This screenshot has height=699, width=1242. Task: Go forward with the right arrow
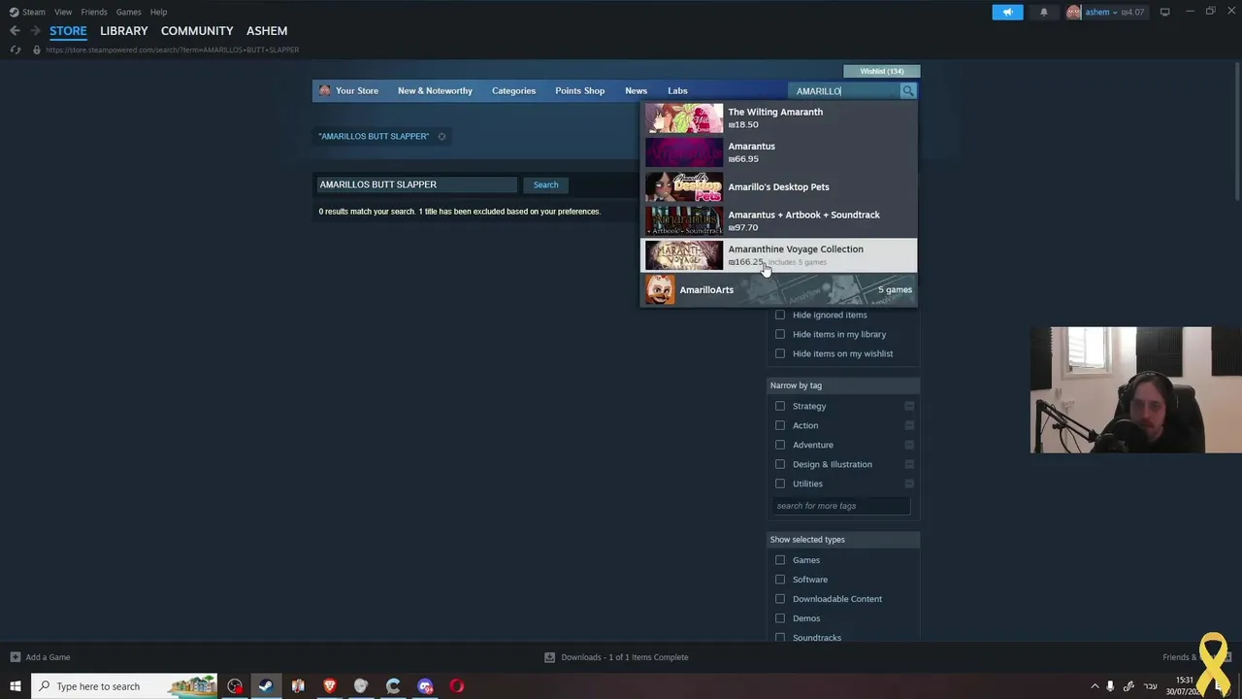[35, 31]
